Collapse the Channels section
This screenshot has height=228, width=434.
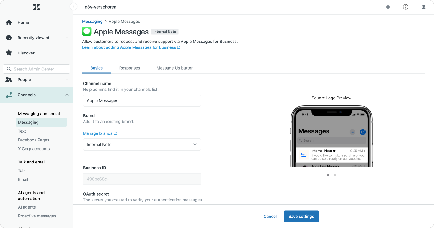pyautogui.click(x=67, y=95)
